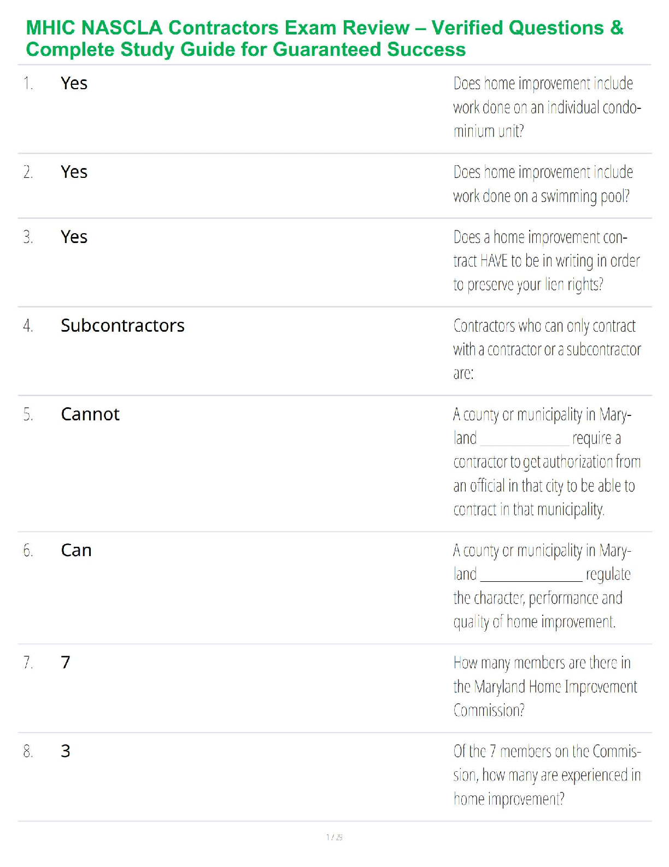
Task: Click the row number "4." label
Action: coord(28,326)
